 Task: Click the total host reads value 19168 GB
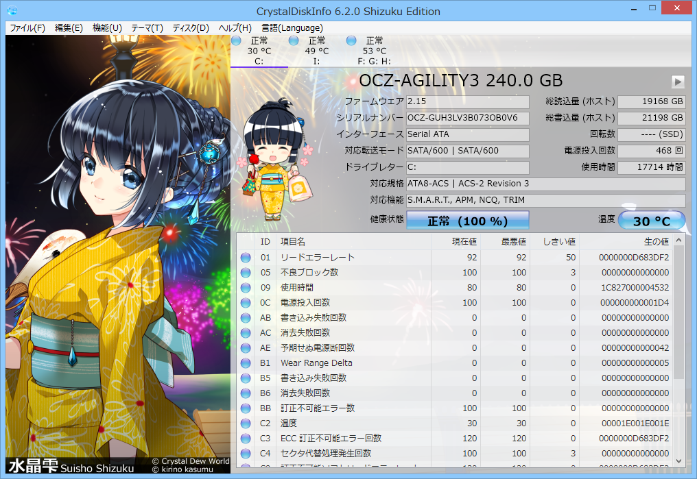pos(652,101)
